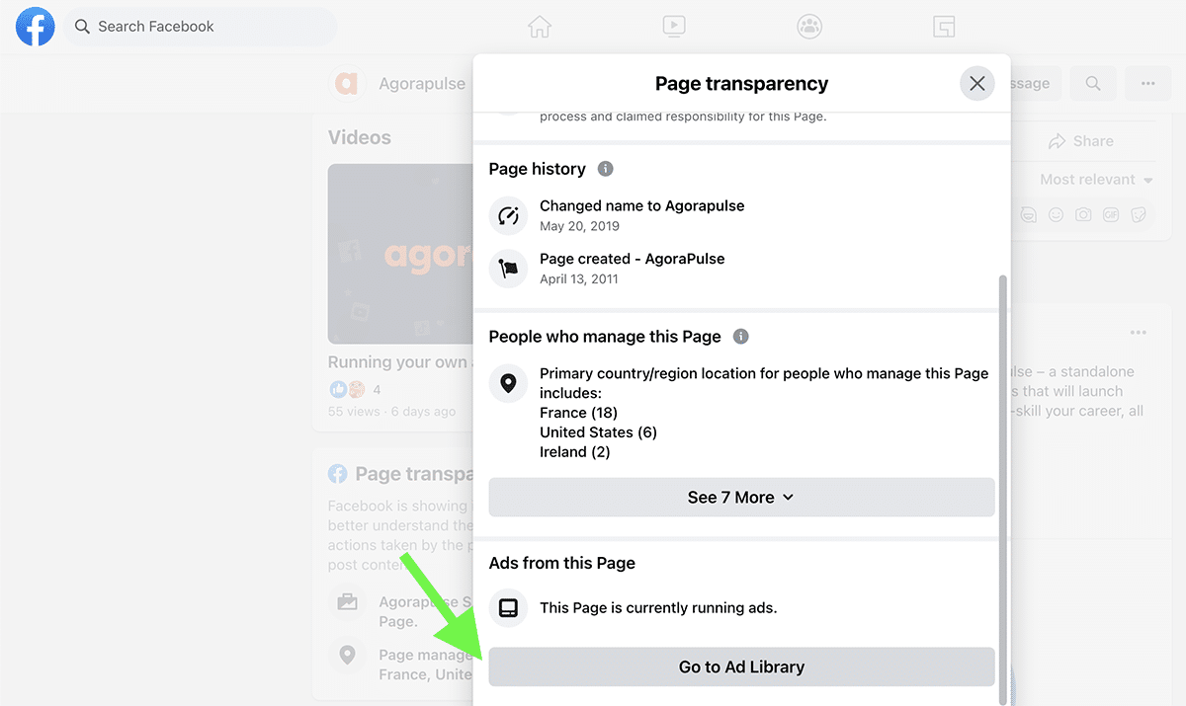Open the Gaming tab icon
The image size is (1186, 706).
[944, 27]
